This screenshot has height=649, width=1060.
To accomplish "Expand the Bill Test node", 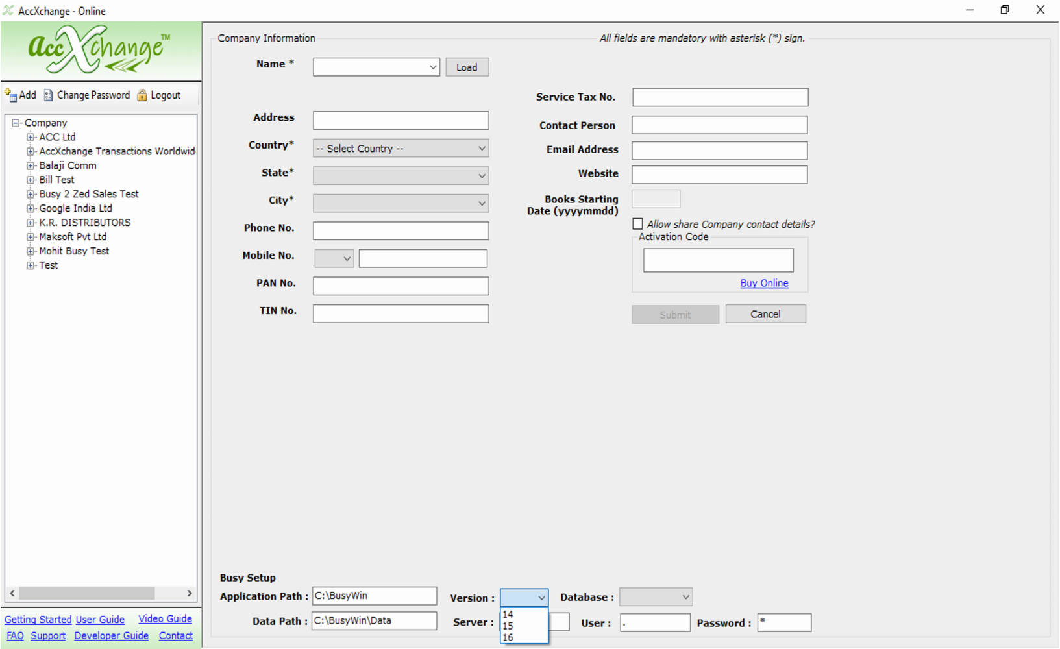I will [x=30, y=180].
